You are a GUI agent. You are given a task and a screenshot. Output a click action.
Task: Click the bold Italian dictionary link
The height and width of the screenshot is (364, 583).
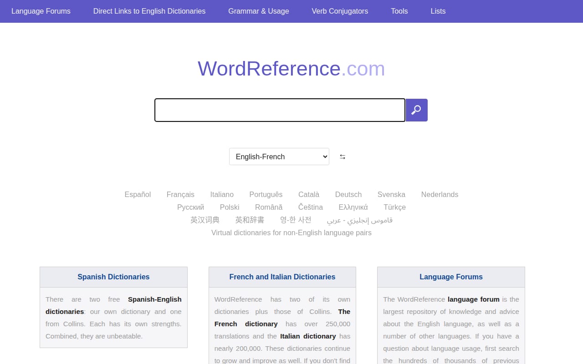tap(308, 336)
